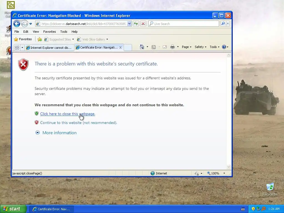Open the View menu
The image size is (284, 213).
point(36,32)
